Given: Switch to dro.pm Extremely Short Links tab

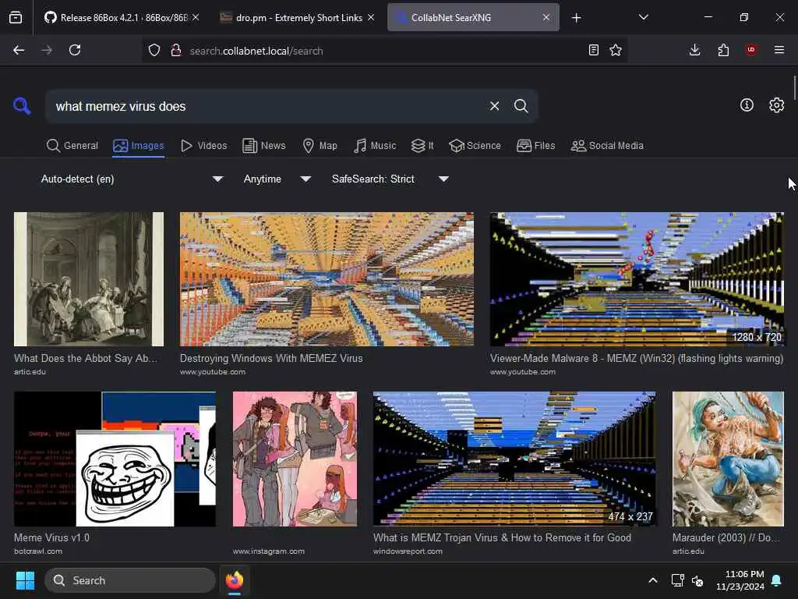Looking at the screenshot, I should point(297,17).
